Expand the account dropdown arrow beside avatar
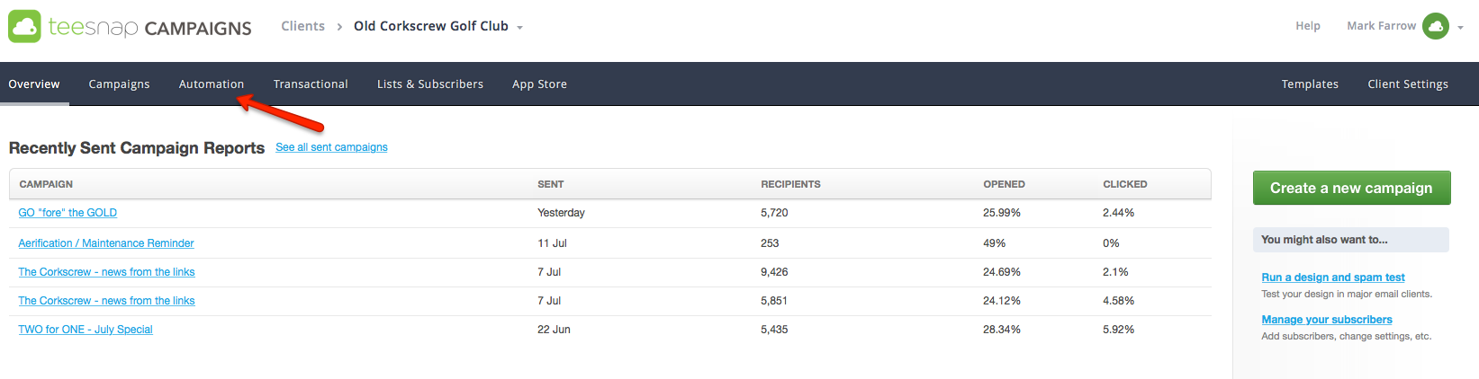1479x379 pixels. coord(1460,28)
